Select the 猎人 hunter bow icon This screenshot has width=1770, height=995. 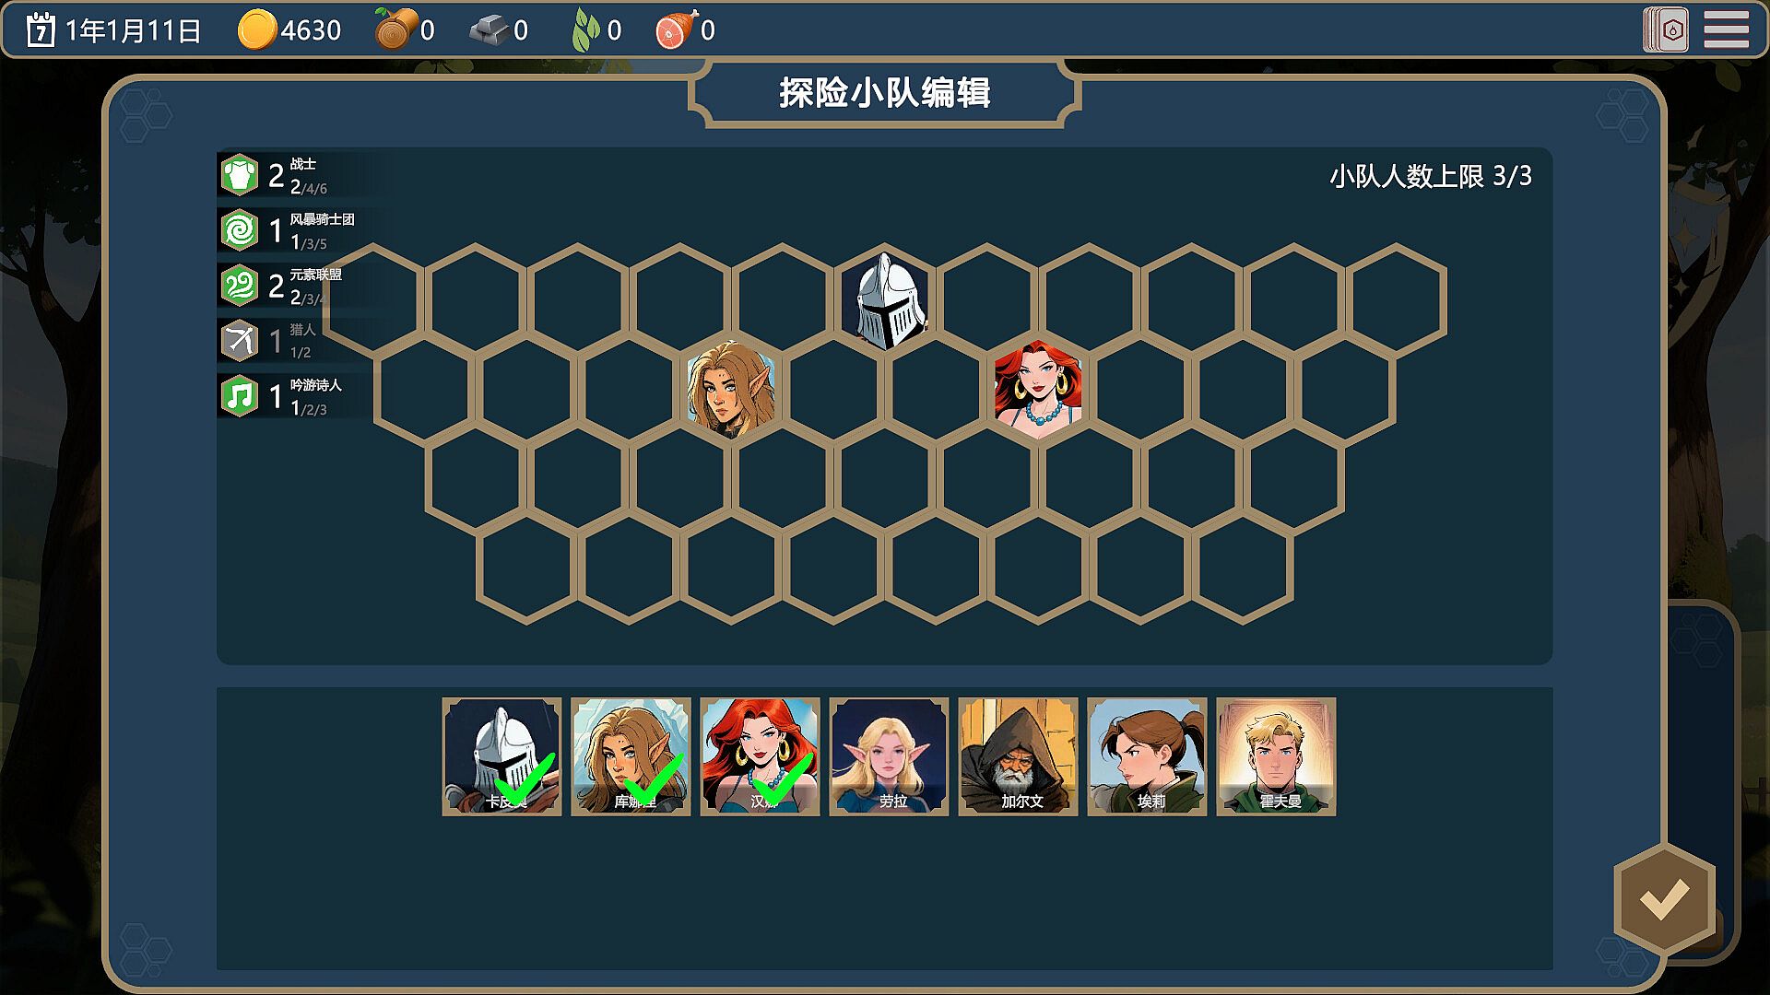click(240, 341)
